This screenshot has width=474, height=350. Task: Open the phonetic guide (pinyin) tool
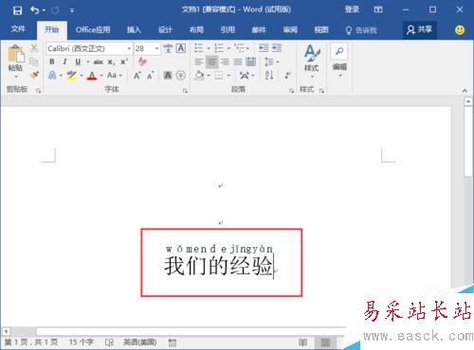(x=168, y=48)
